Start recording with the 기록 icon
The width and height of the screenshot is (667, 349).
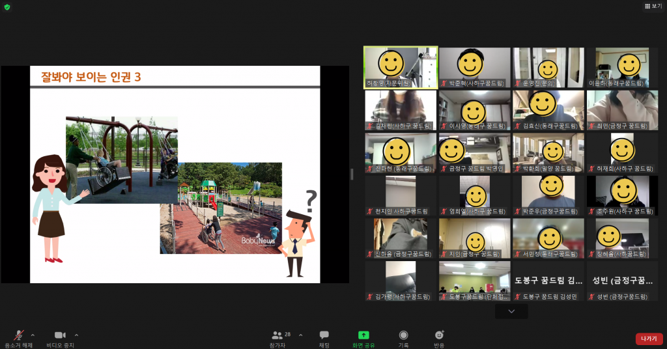(x=403, y=335)
